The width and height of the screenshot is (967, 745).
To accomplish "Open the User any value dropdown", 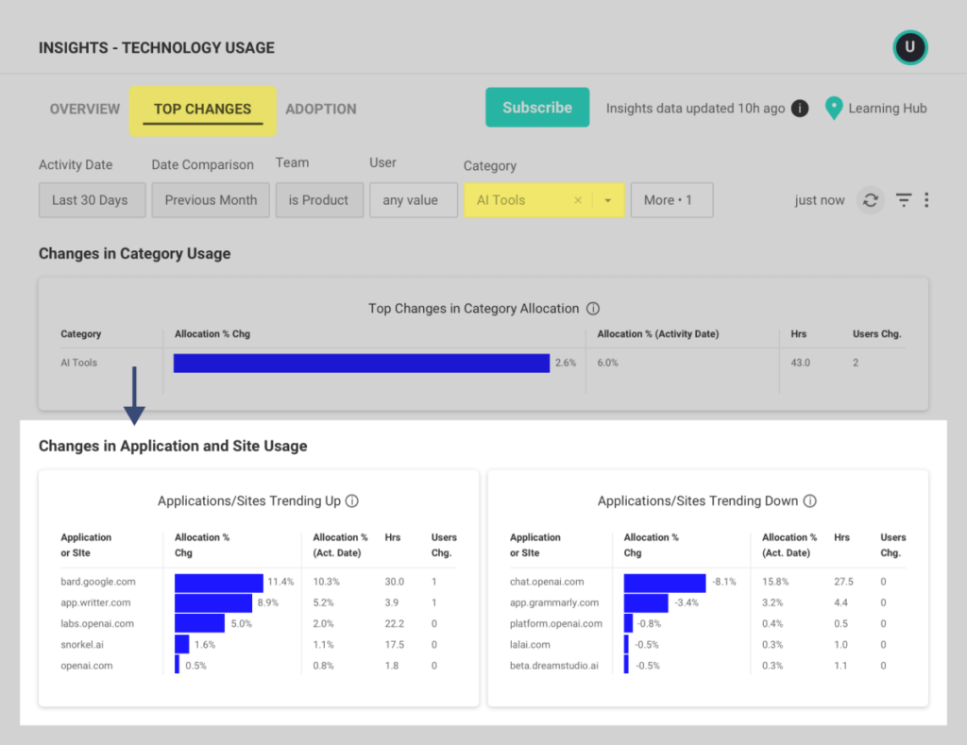I will (414, 200).
